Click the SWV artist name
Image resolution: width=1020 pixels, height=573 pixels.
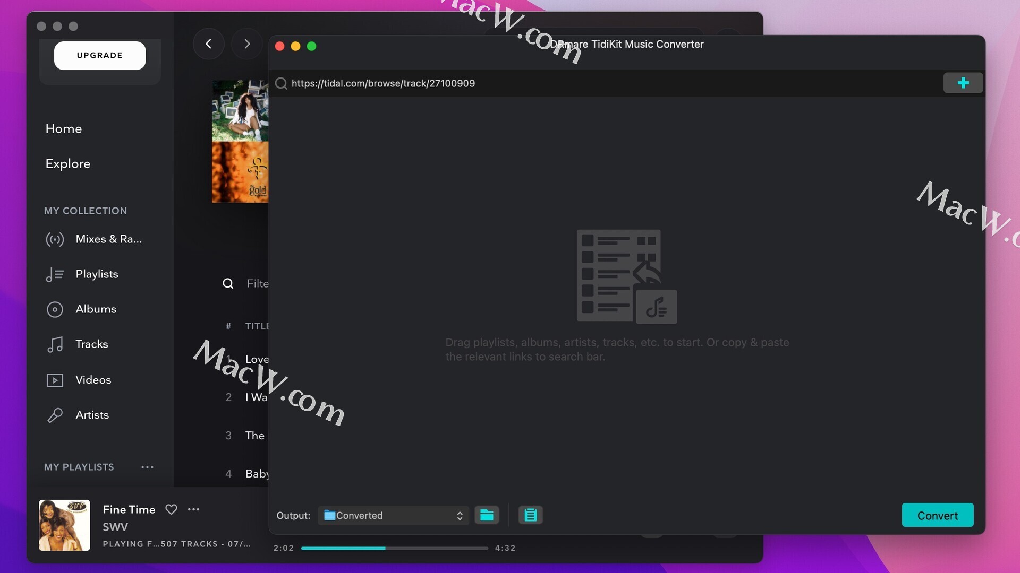[x=115, y=527]
